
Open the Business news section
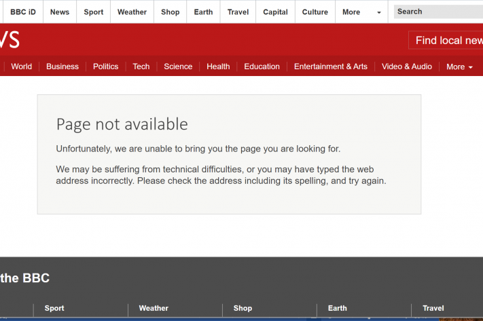62,67
